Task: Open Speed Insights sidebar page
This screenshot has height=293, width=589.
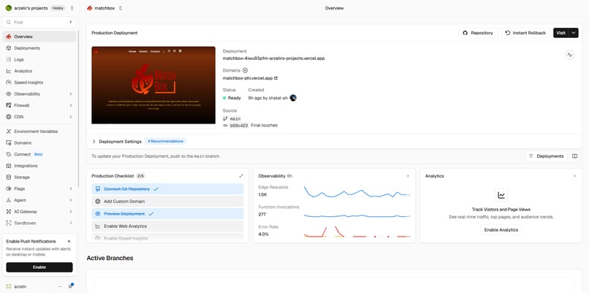Action: tap(39, 83)
